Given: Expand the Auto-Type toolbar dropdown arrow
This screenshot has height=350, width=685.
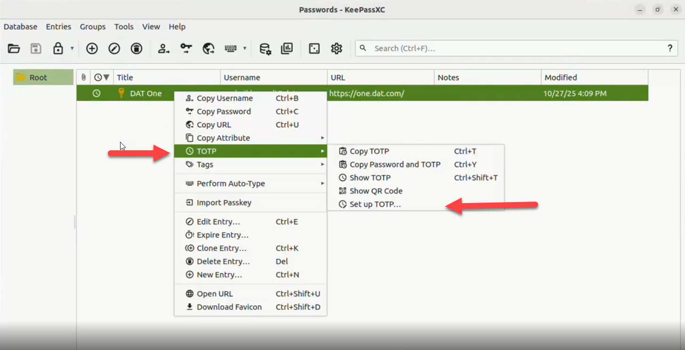Looking at the screenshot, I should tap(244, 49).
